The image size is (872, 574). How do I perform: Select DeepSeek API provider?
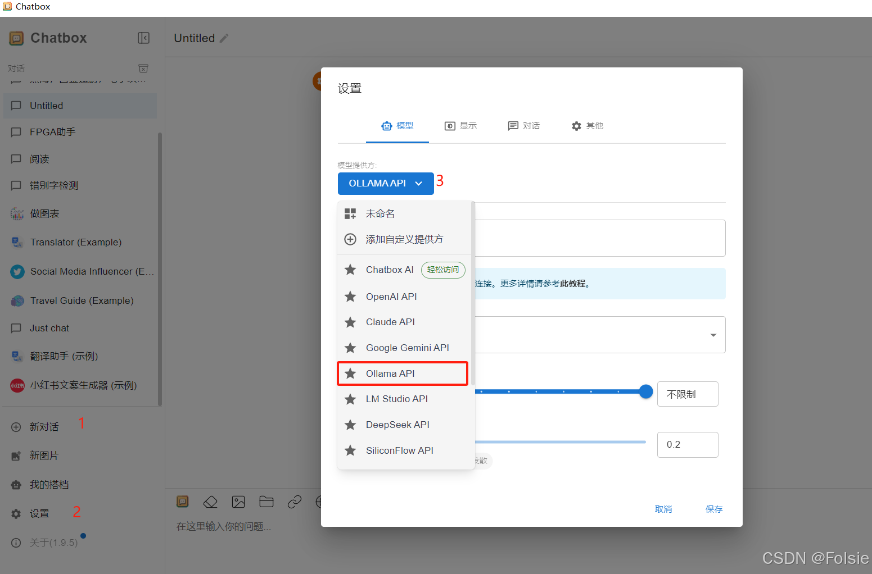(404, 425)
